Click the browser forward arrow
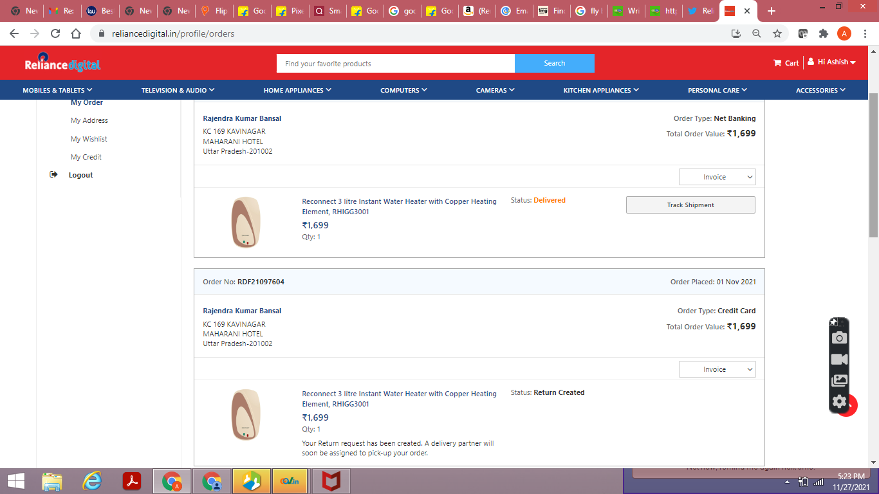Viewport: 879px width, 494px height. point(35,33)
